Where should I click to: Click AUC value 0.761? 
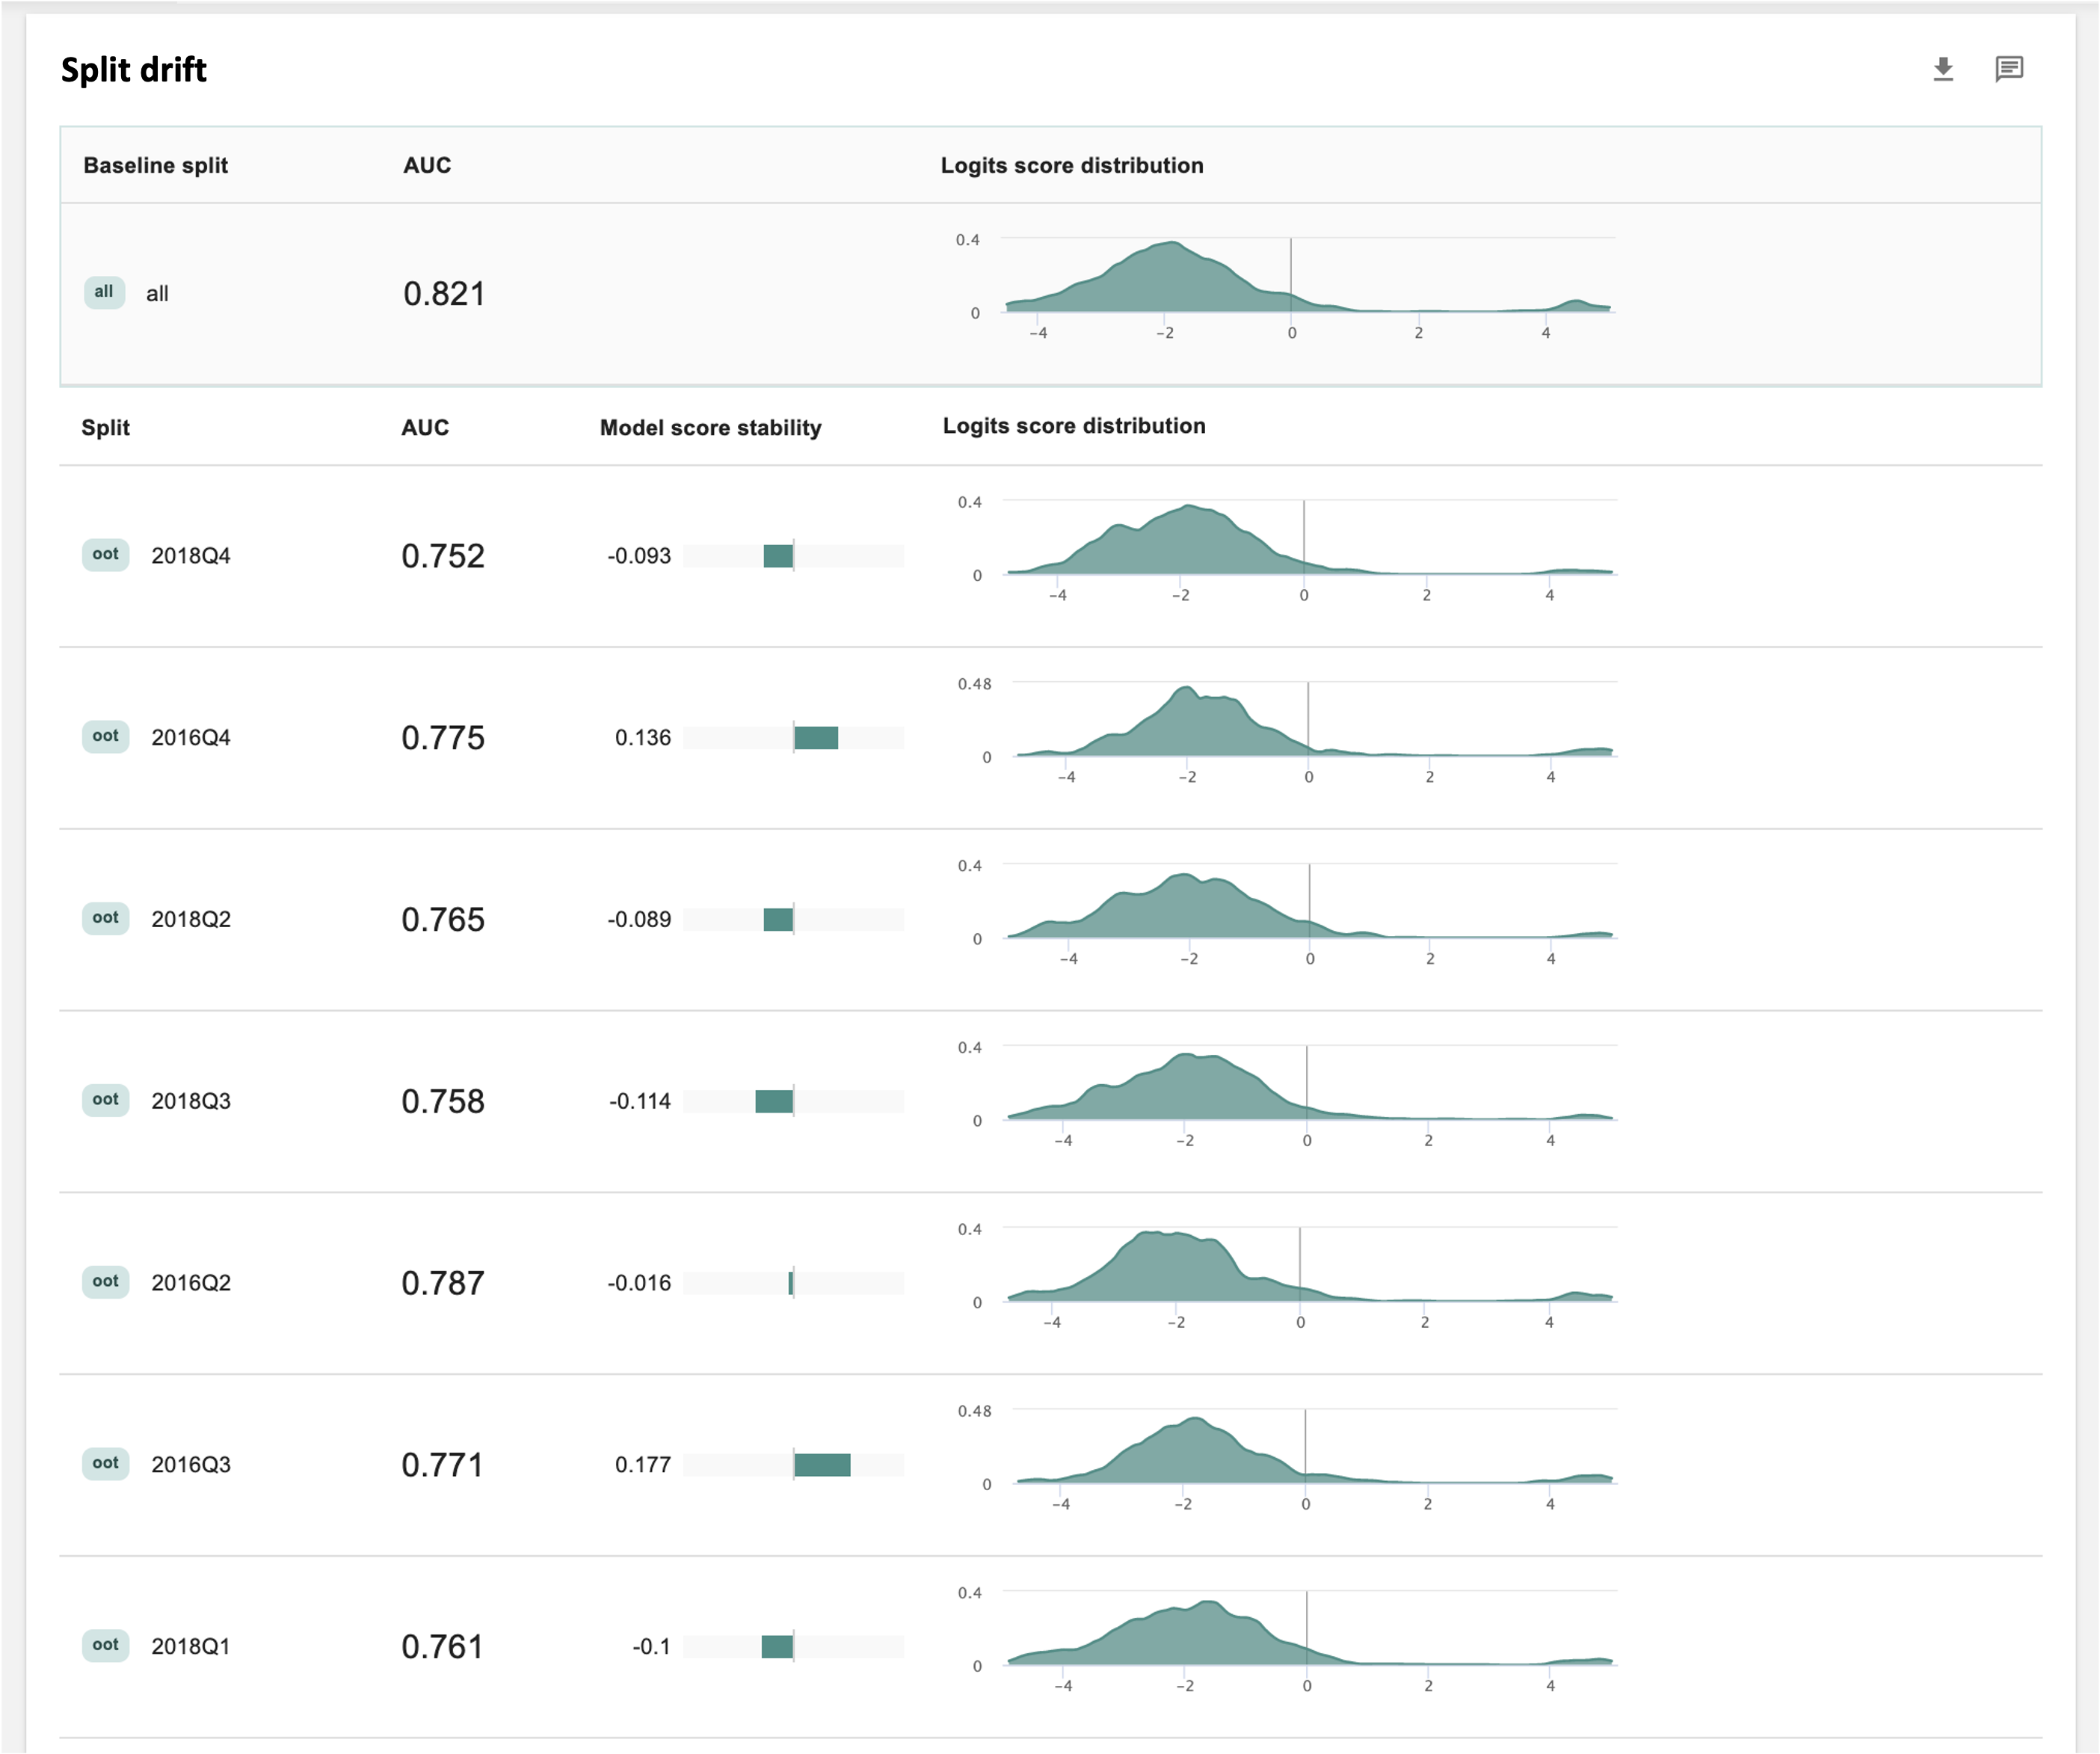[442, 1648]
